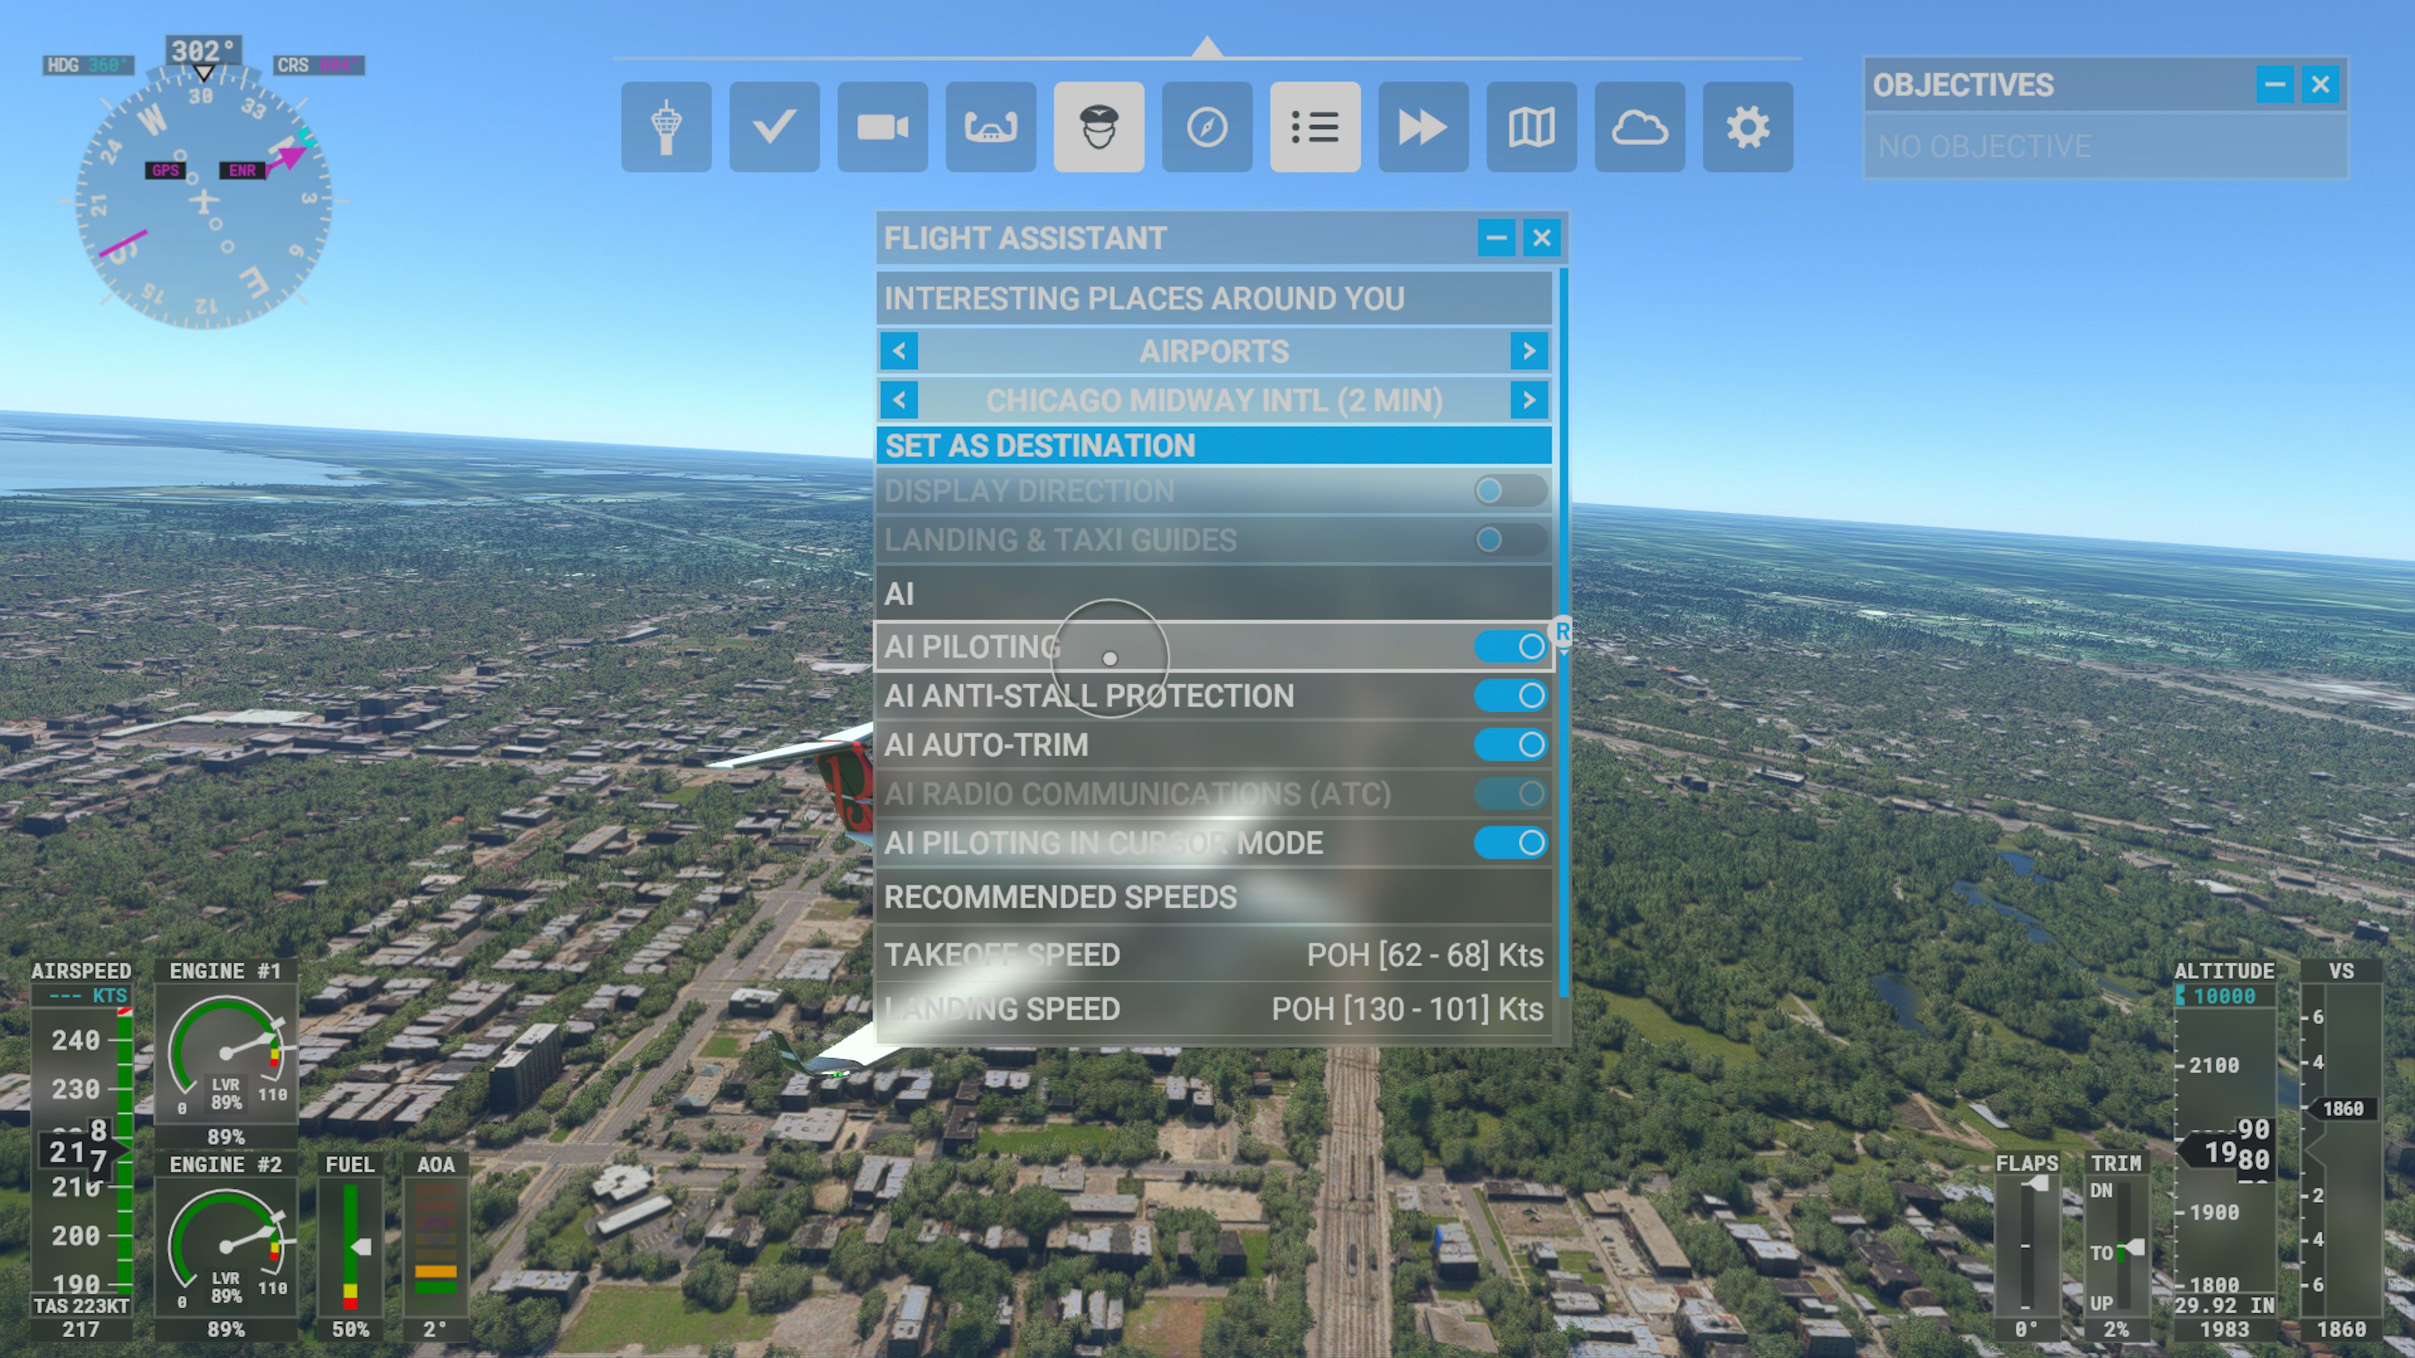Open the Weather cloud icon
This screenshot has width=2415, height=1358.
coord(1639,126)
